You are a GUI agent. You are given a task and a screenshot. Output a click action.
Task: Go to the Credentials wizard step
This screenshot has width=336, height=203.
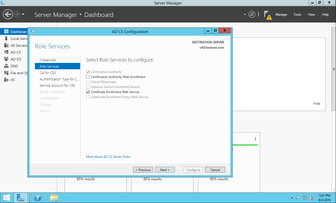[48, 60]
